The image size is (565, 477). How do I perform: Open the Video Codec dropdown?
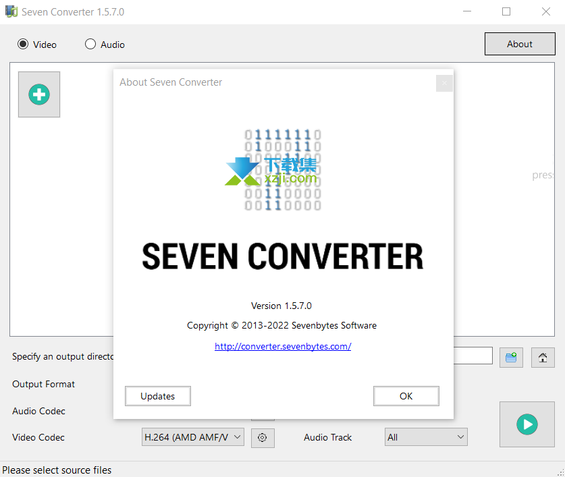click(x=193, y=437)
